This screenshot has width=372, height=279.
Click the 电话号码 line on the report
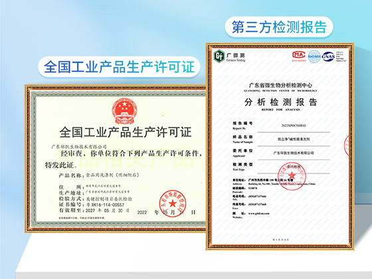tap(249, 196)
